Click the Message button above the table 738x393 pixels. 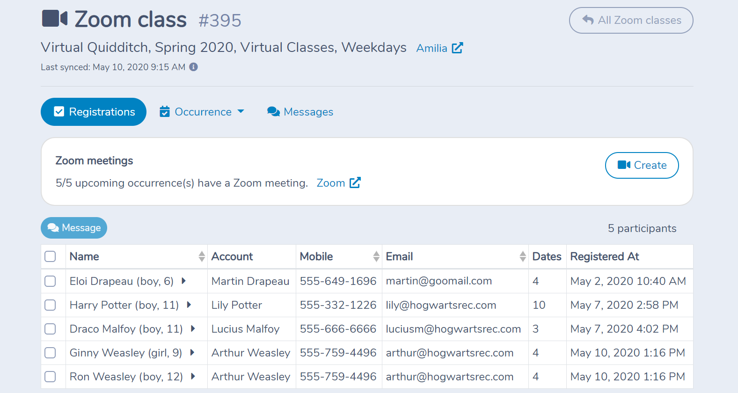click(x=74, y=228)
